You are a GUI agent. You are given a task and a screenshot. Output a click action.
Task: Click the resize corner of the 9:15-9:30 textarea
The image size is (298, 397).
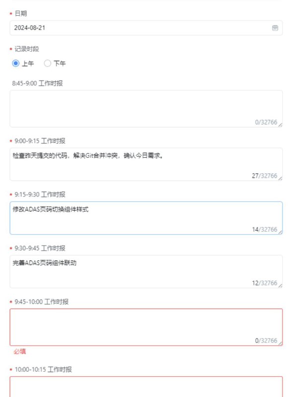coord(281,230)
